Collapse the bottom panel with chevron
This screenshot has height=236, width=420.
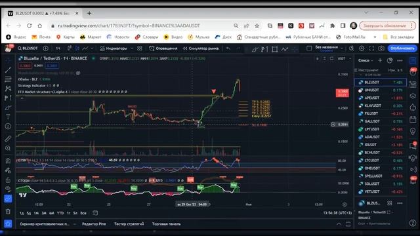[339, 224]
